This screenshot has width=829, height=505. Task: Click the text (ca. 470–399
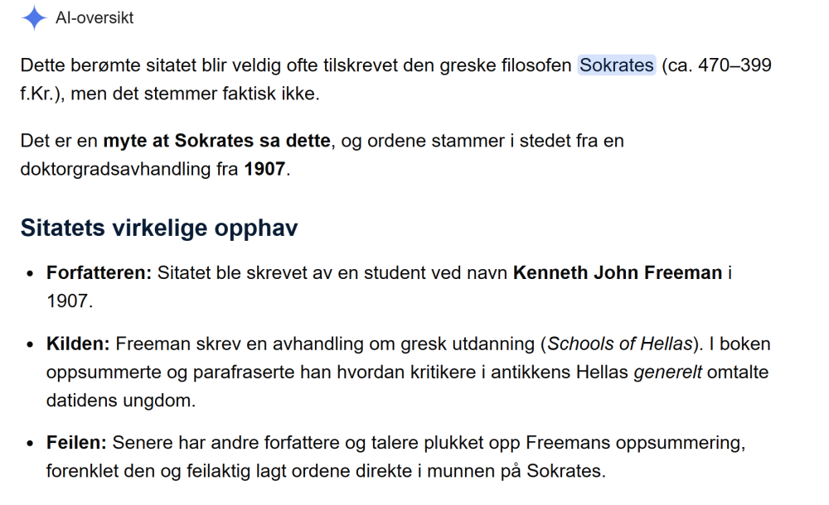pos(716,65)
